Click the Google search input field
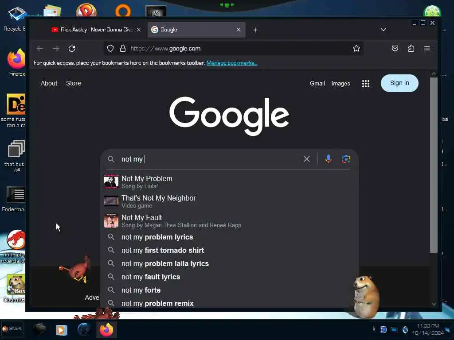Viewport: 454px width, 340px height. pyautogui.click(x=210, y=159)
